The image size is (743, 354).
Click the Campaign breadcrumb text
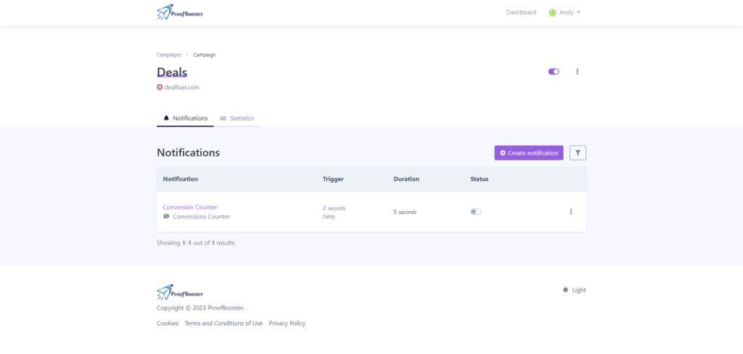[204, 55]
